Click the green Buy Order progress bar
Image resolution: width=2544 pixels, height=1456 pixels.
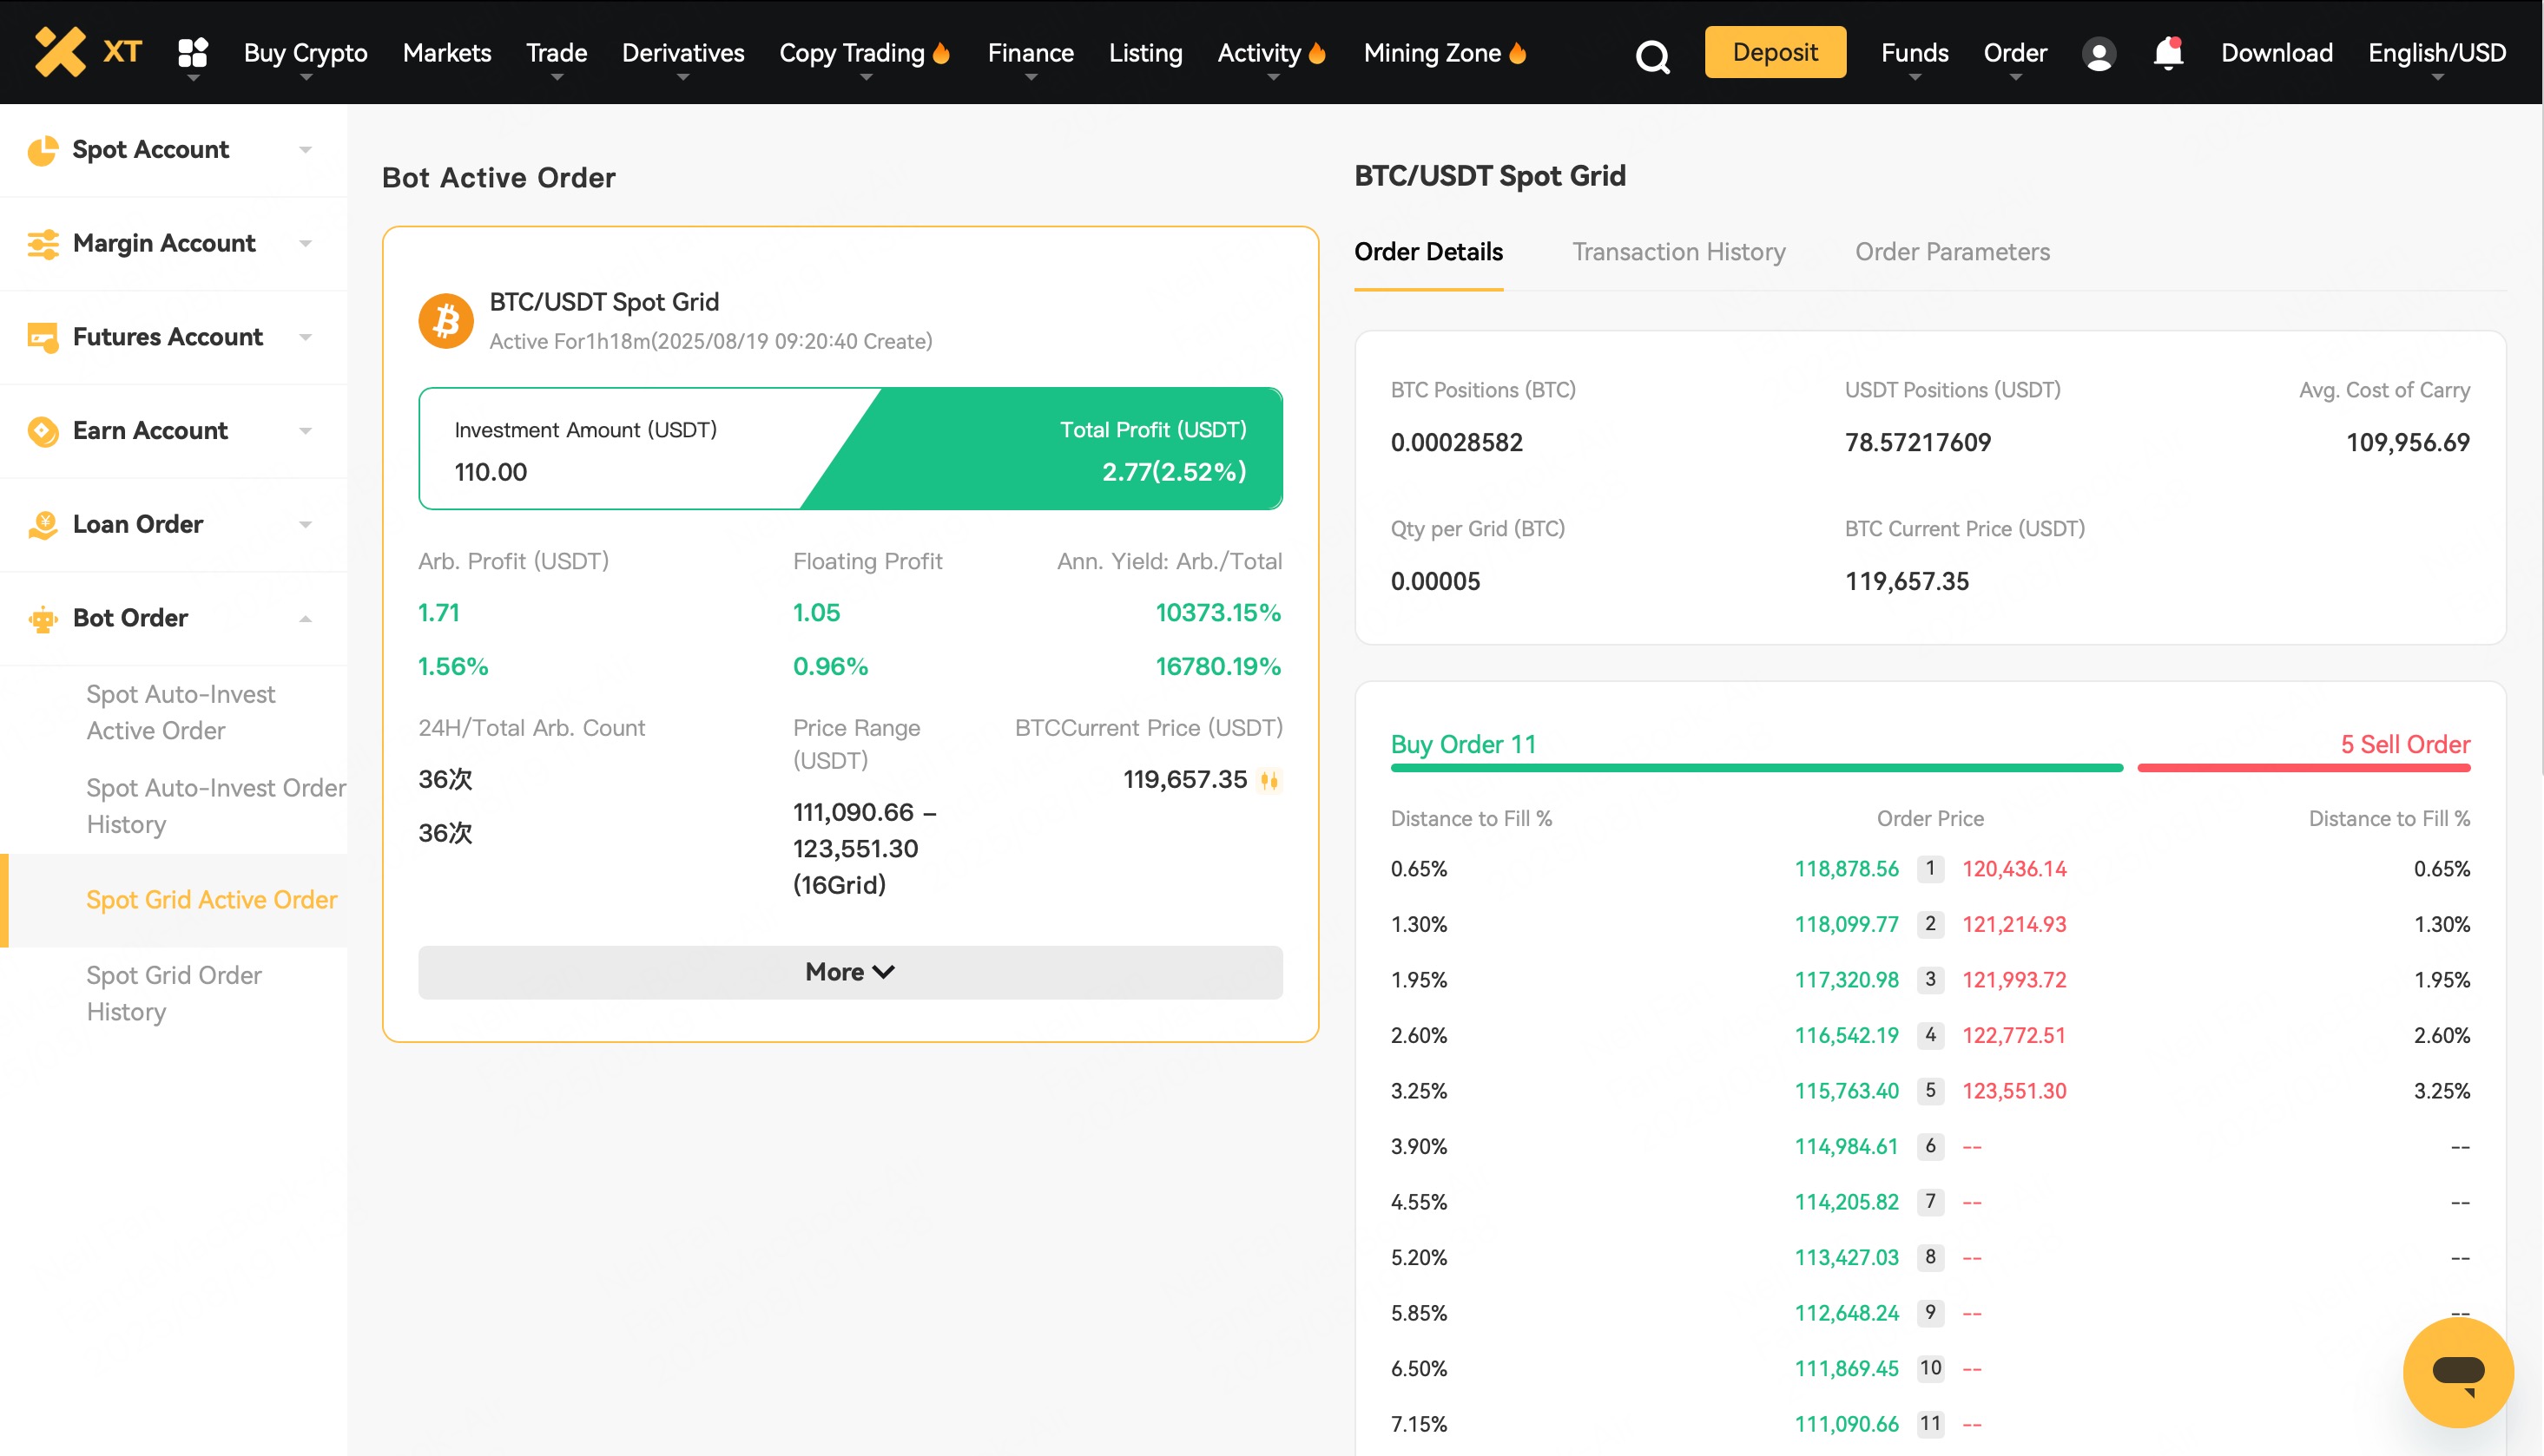point(1756,768)
